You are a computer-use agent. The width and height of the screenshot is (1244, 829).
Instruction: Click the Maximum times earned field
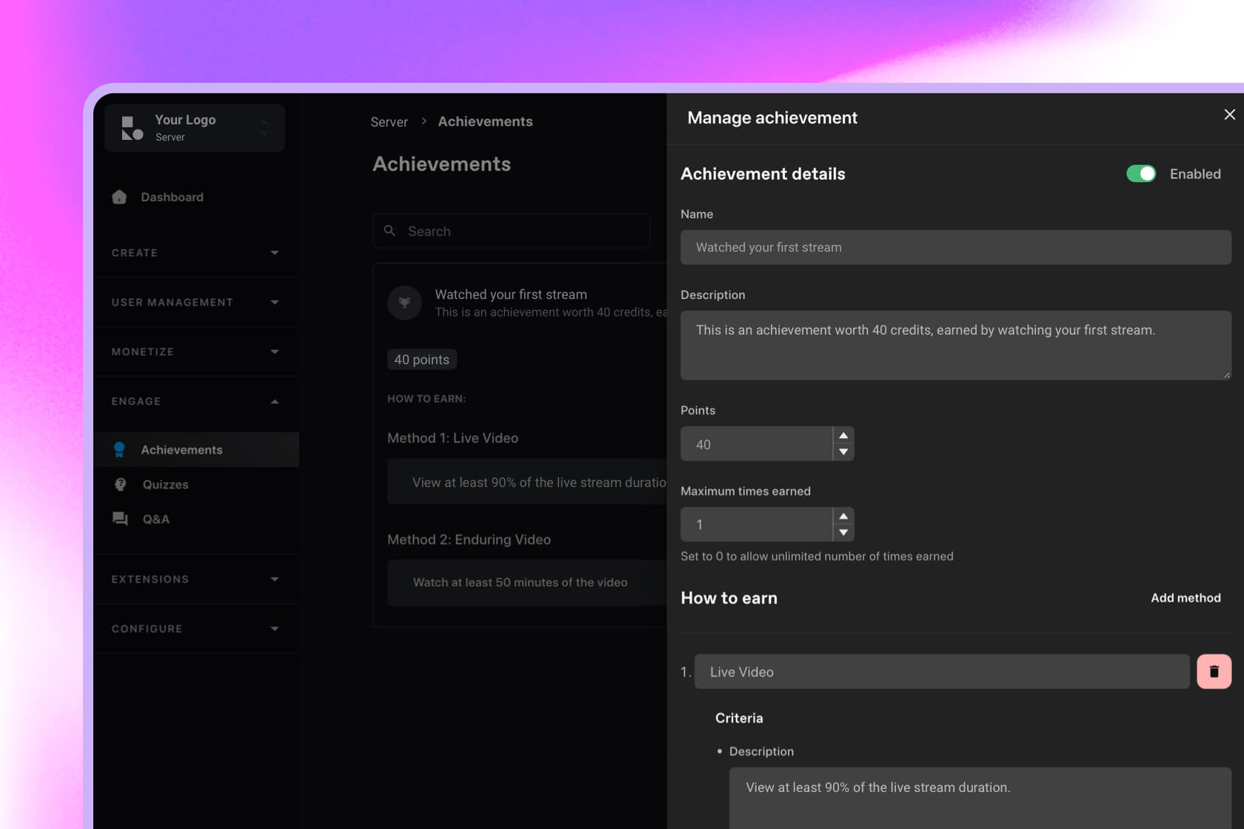(757, 525)
